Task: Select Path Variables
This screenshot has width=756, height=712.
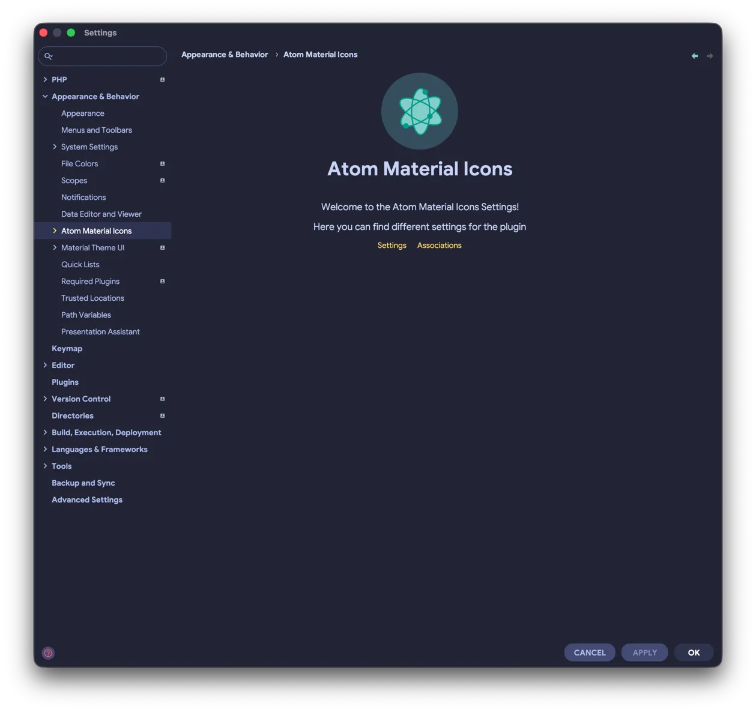Action: point(86,315)
